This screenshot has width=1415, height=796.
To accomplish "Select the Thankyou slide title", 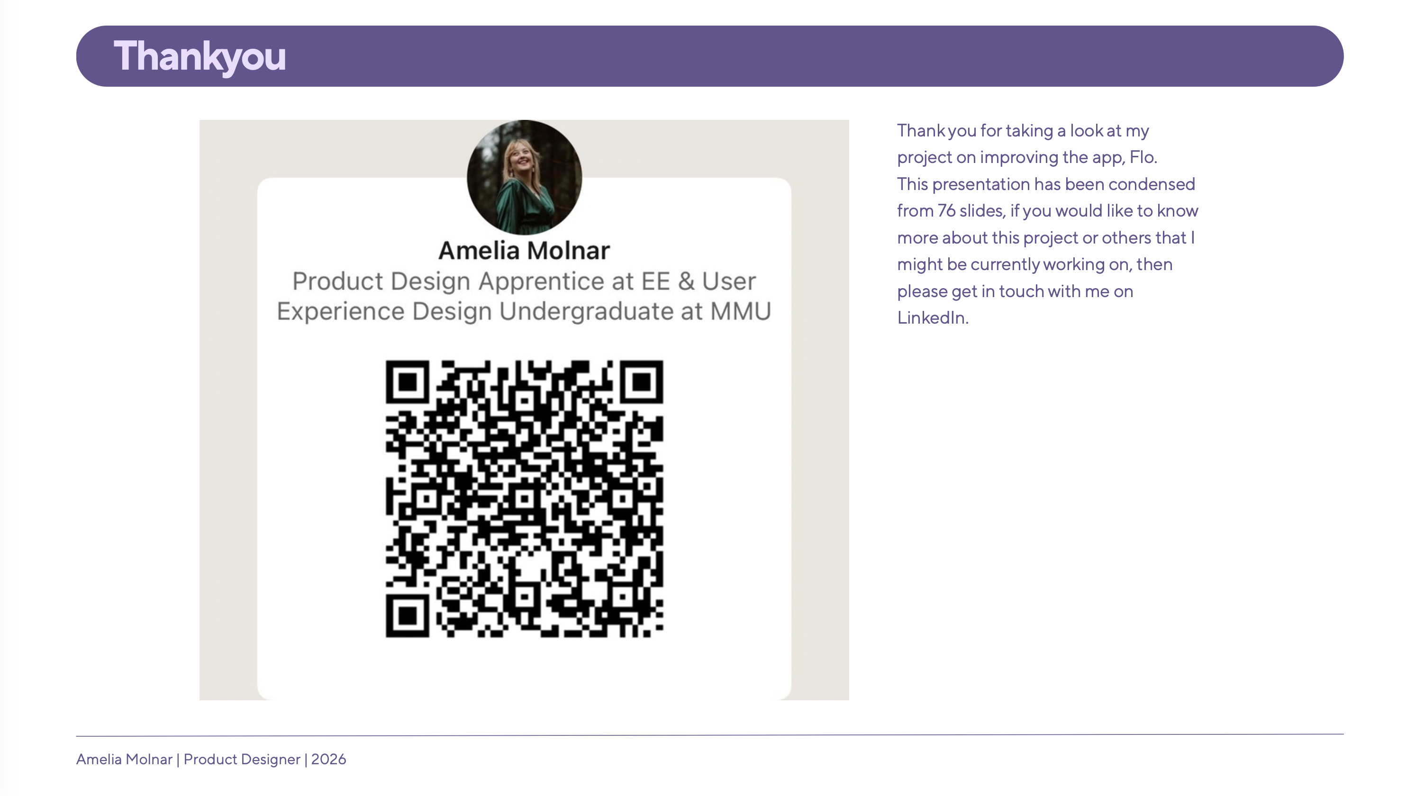I will coord(200,56).
